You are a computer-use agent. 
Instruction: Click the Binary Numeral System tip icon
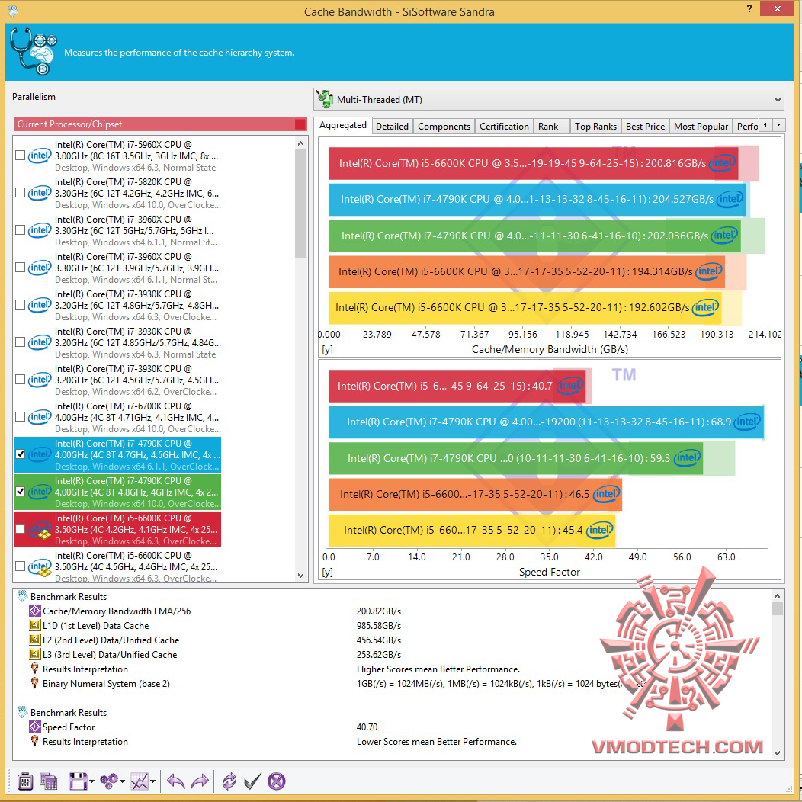[35, 683]
